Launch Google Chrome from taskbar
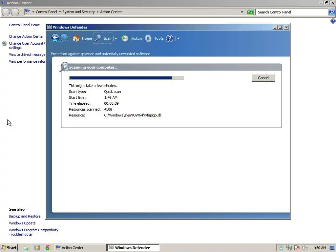Viewport: 336px width, 252px height. (x=48, y=248)
